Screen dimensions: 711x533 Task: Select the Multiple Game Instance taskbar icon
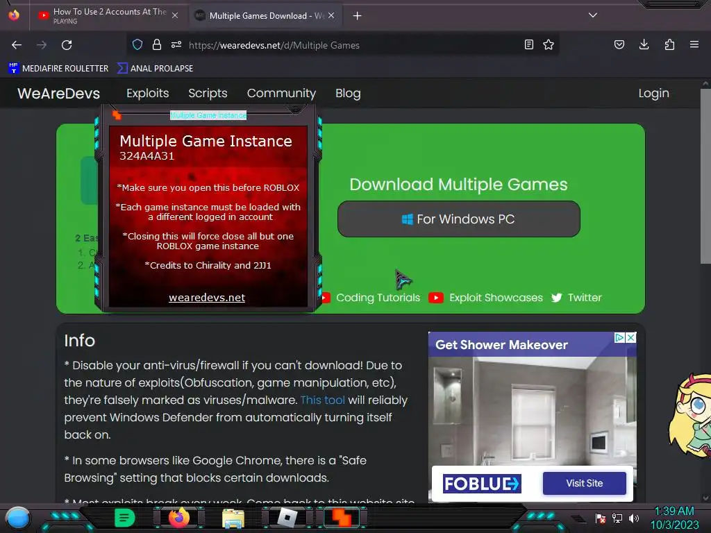coord(342,518)
